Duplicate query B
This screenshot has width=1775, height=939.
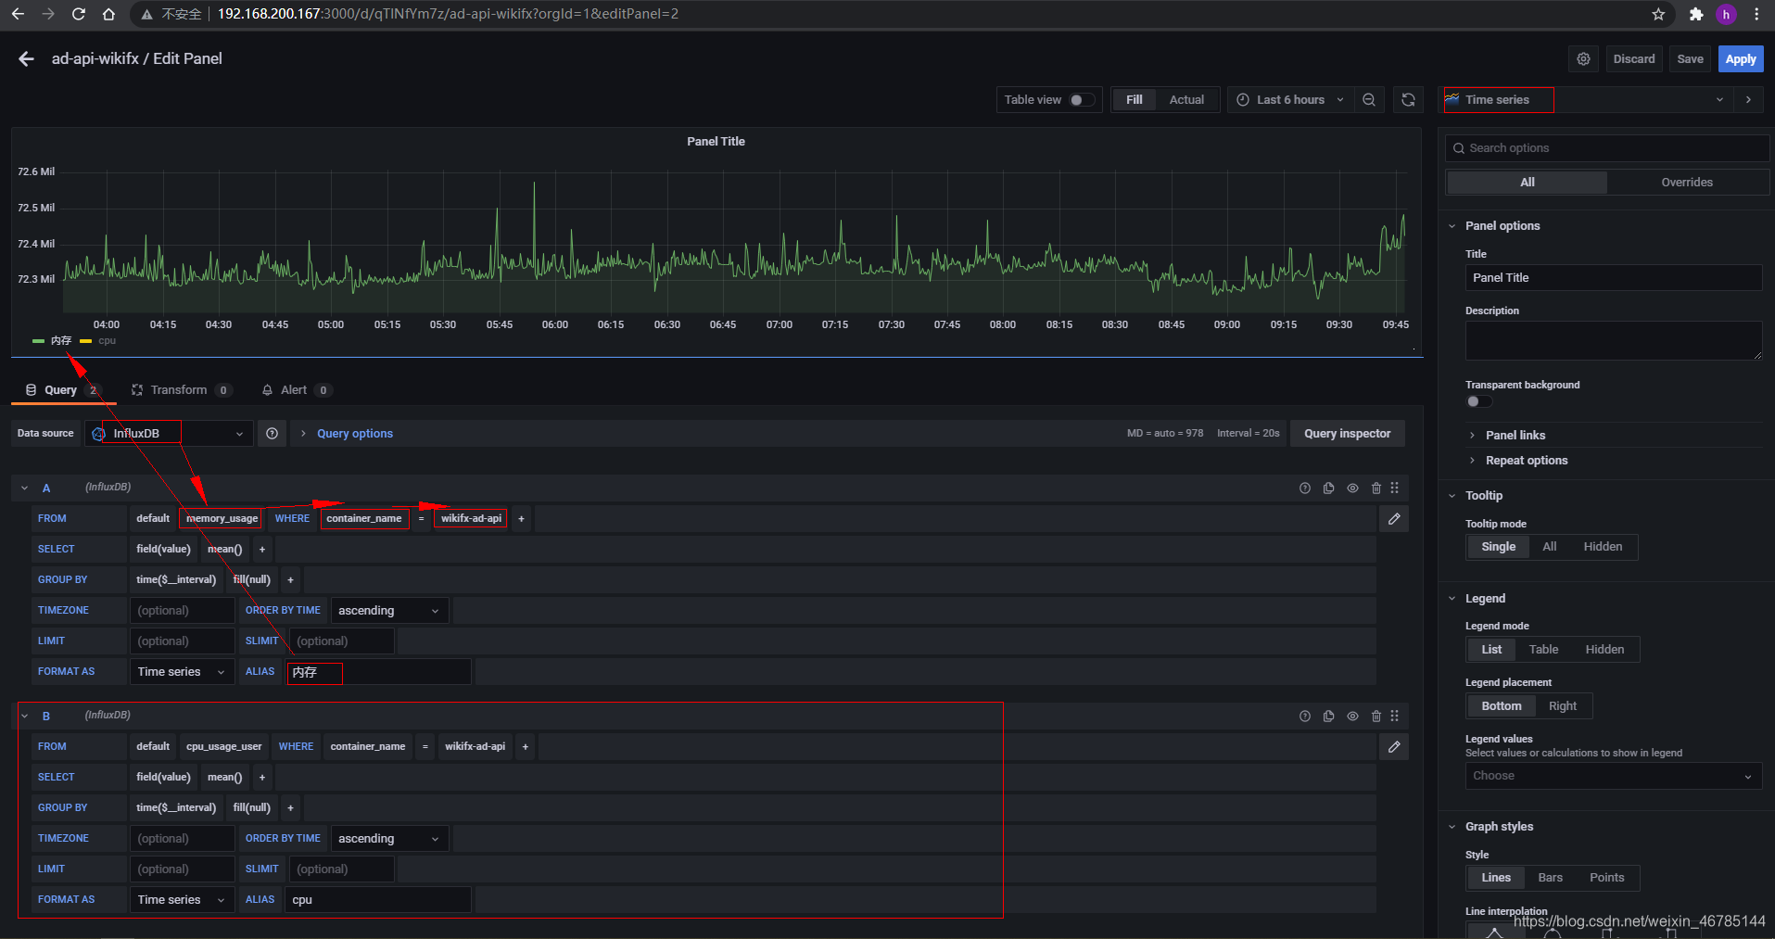[x=1329, y=717]
